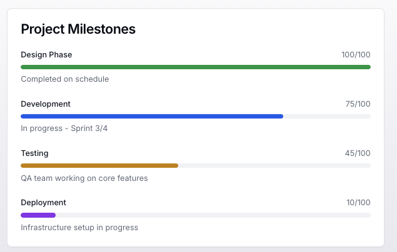Screen dimensions: 397x252
Task: Click the orange Testing progress fill
Action: coord(99,165)
